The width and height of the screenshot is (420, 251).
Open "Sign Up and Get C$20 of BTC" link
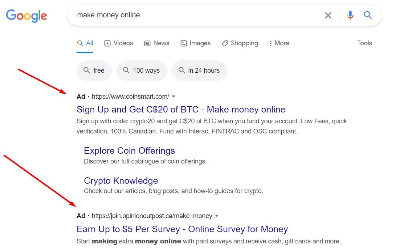[x=181, y=109]
